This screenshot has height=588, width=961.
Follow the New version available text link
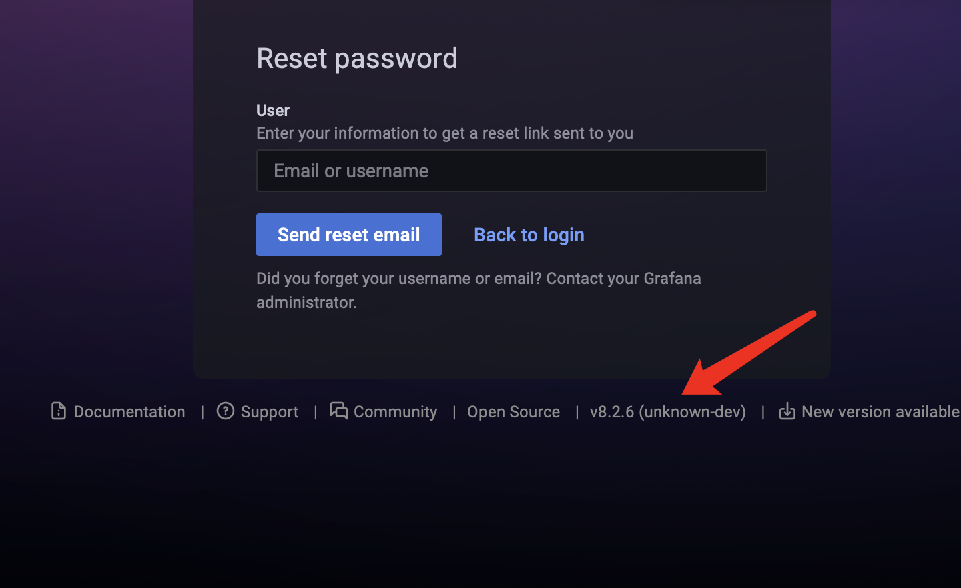pyautogui.click(x=880, y=412)
